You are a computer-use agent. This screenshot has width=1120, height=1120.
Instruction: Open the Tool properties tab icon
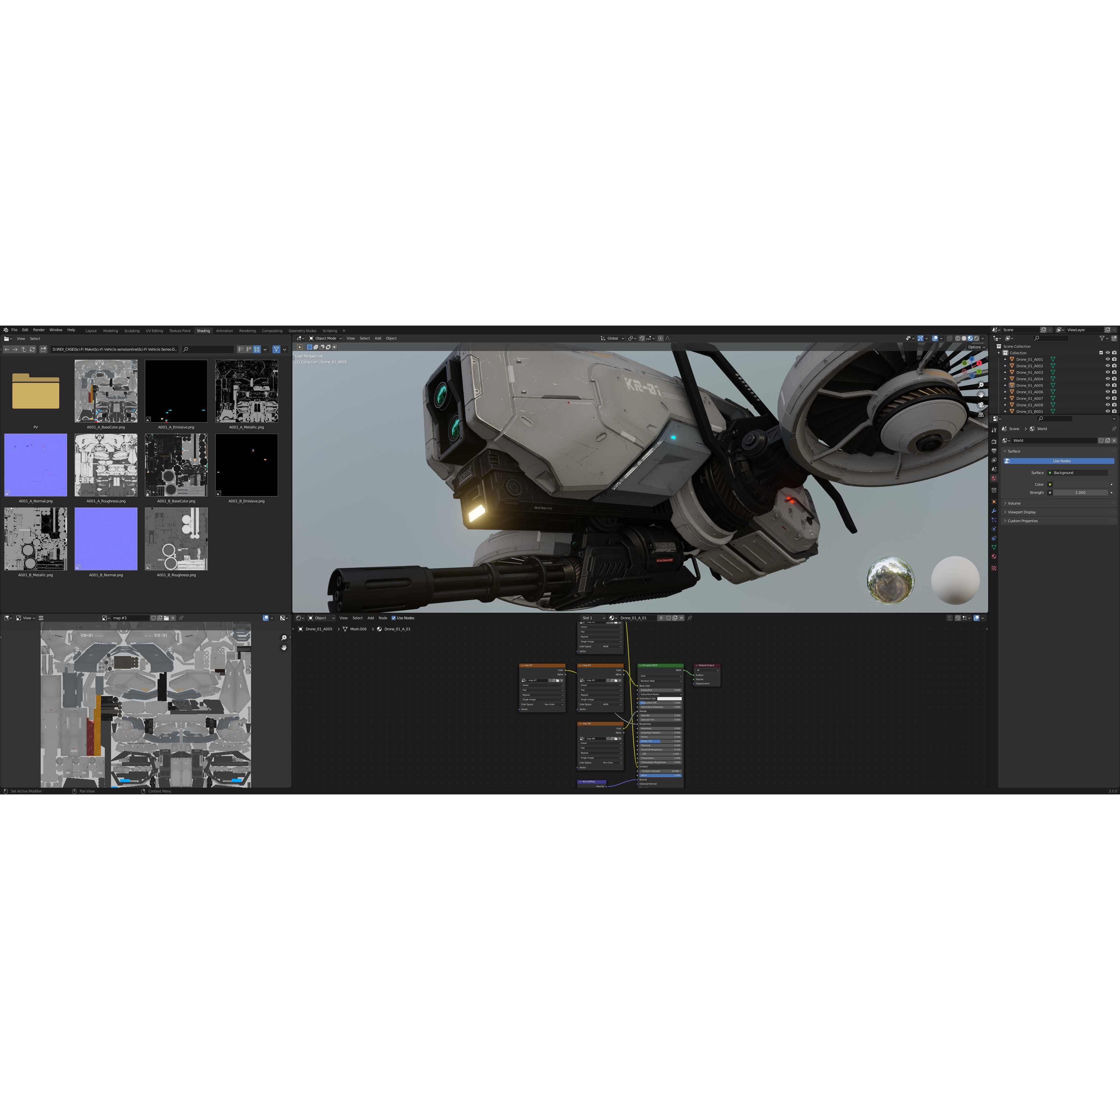point(994,430)
